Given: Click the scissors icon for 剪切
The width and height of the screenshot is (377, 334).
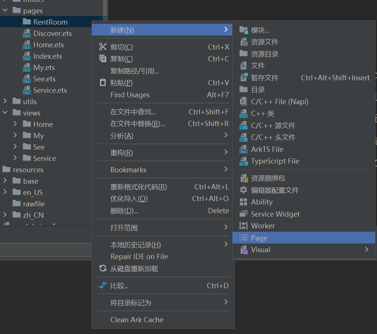Looking at the screenshot, I should pyautogui.click(x=103, y=47).
